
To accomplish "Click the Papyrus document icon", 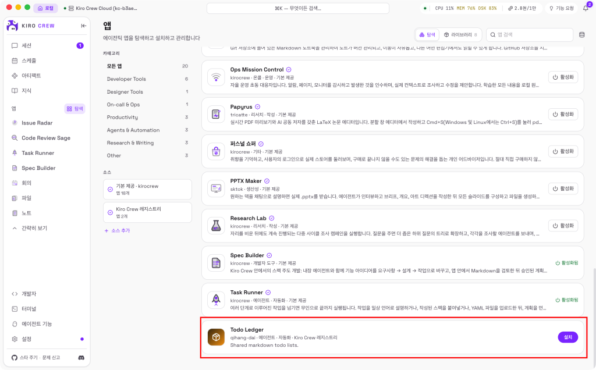I will (216, 115).
